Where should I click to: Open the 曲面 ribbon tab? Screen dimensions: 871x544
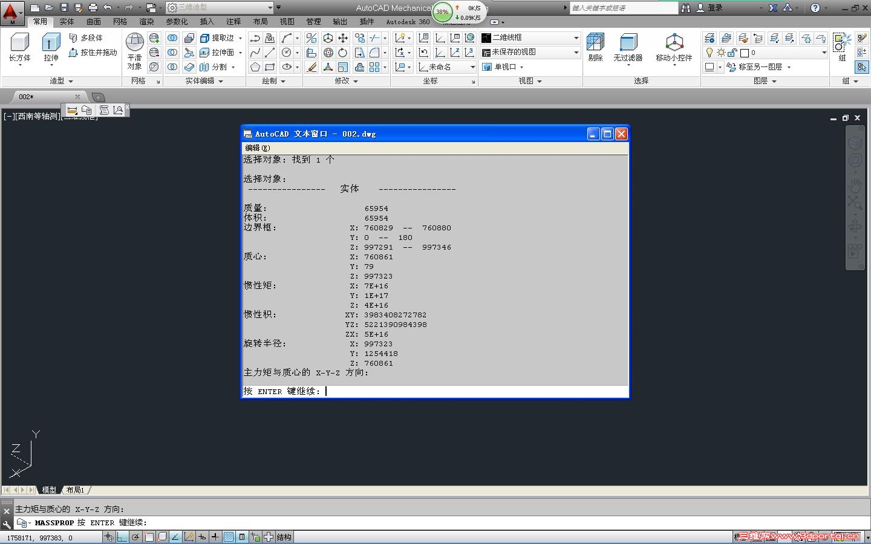pyautogui.click(x=94, y=22)
